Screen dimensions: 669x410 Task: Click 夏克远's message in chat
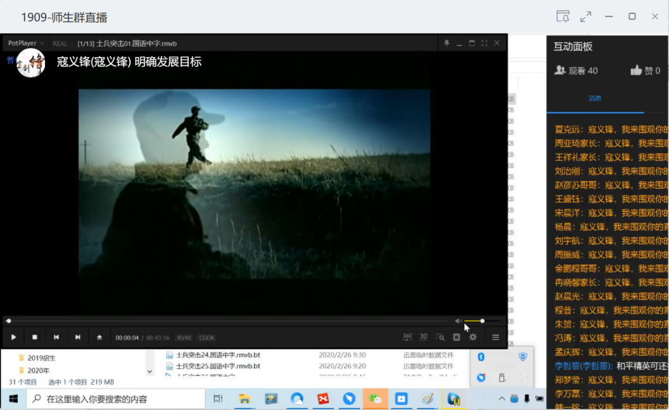(x=611, y=129)
